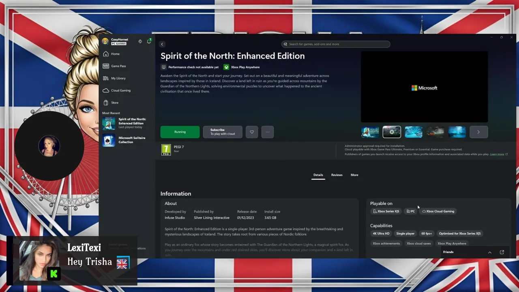The image size is (519, 292).
Task: Pop out the Friends panel
Action: click(502, 252)
